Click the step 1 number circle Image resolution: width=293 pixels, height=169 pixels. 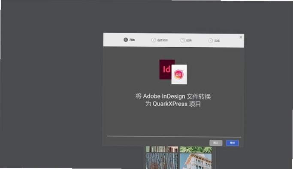point(126,40)
